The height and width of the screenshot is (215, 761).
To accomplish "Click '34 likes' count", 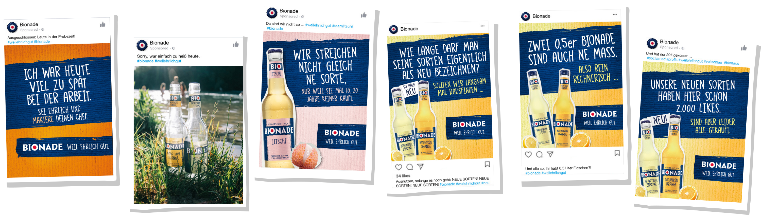I will tap(403, 176).
